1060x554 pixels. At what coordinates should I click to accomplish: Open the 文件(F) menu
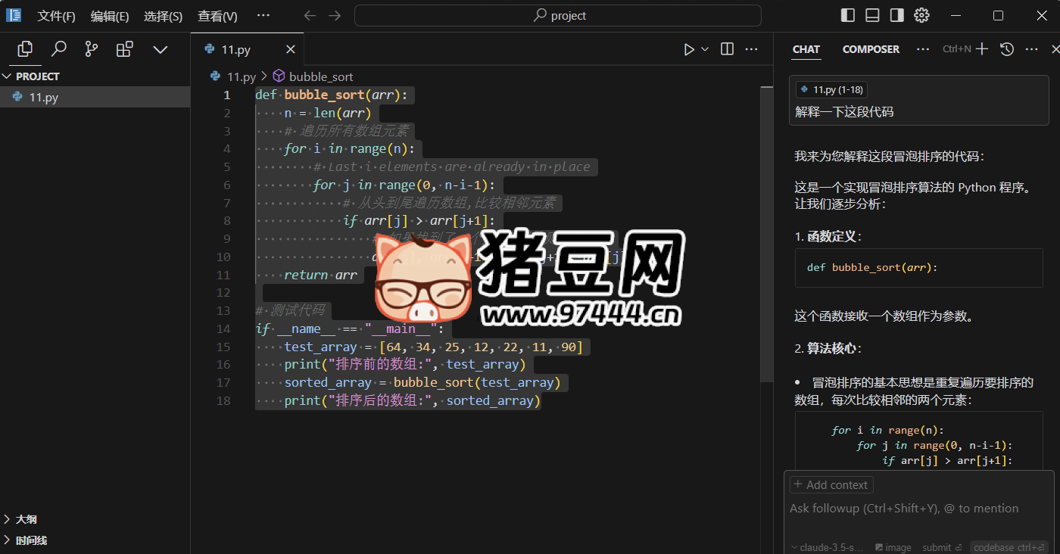[56, 15]
